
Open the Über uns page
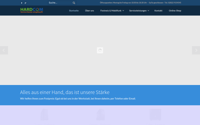click(x=90, y=11)
